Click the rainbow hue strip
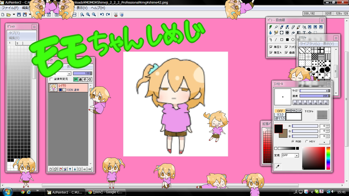This screenshot has width=349, height=196. pos(328,158)
